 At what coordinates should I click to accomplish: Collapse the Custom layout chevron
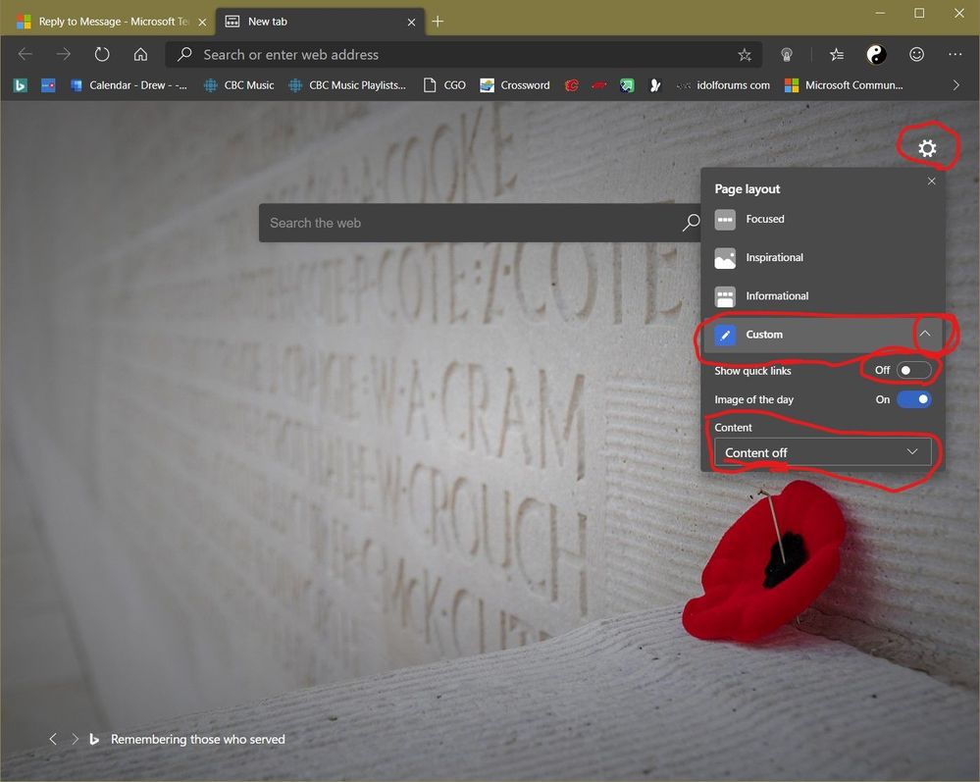[x=924, y=334]
